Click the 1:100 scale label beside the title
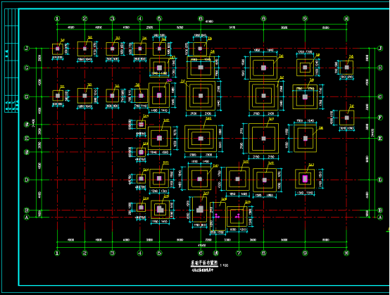The height and width of the screenshot is (295, 390). tap(224, 265)
